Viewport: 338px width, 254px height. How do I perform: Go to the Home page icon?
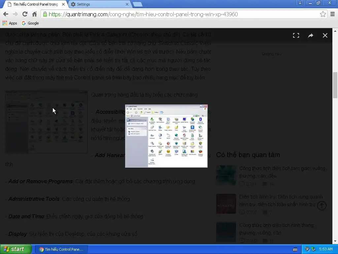(34, 14)
